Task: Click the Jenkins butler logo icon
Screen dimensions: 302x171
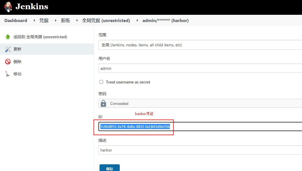Action: [x=8, y=7]
